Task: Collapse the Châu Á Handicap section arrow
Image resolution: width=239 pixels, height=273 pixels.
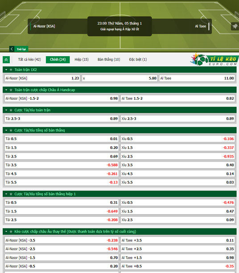Action: [6, 90]
